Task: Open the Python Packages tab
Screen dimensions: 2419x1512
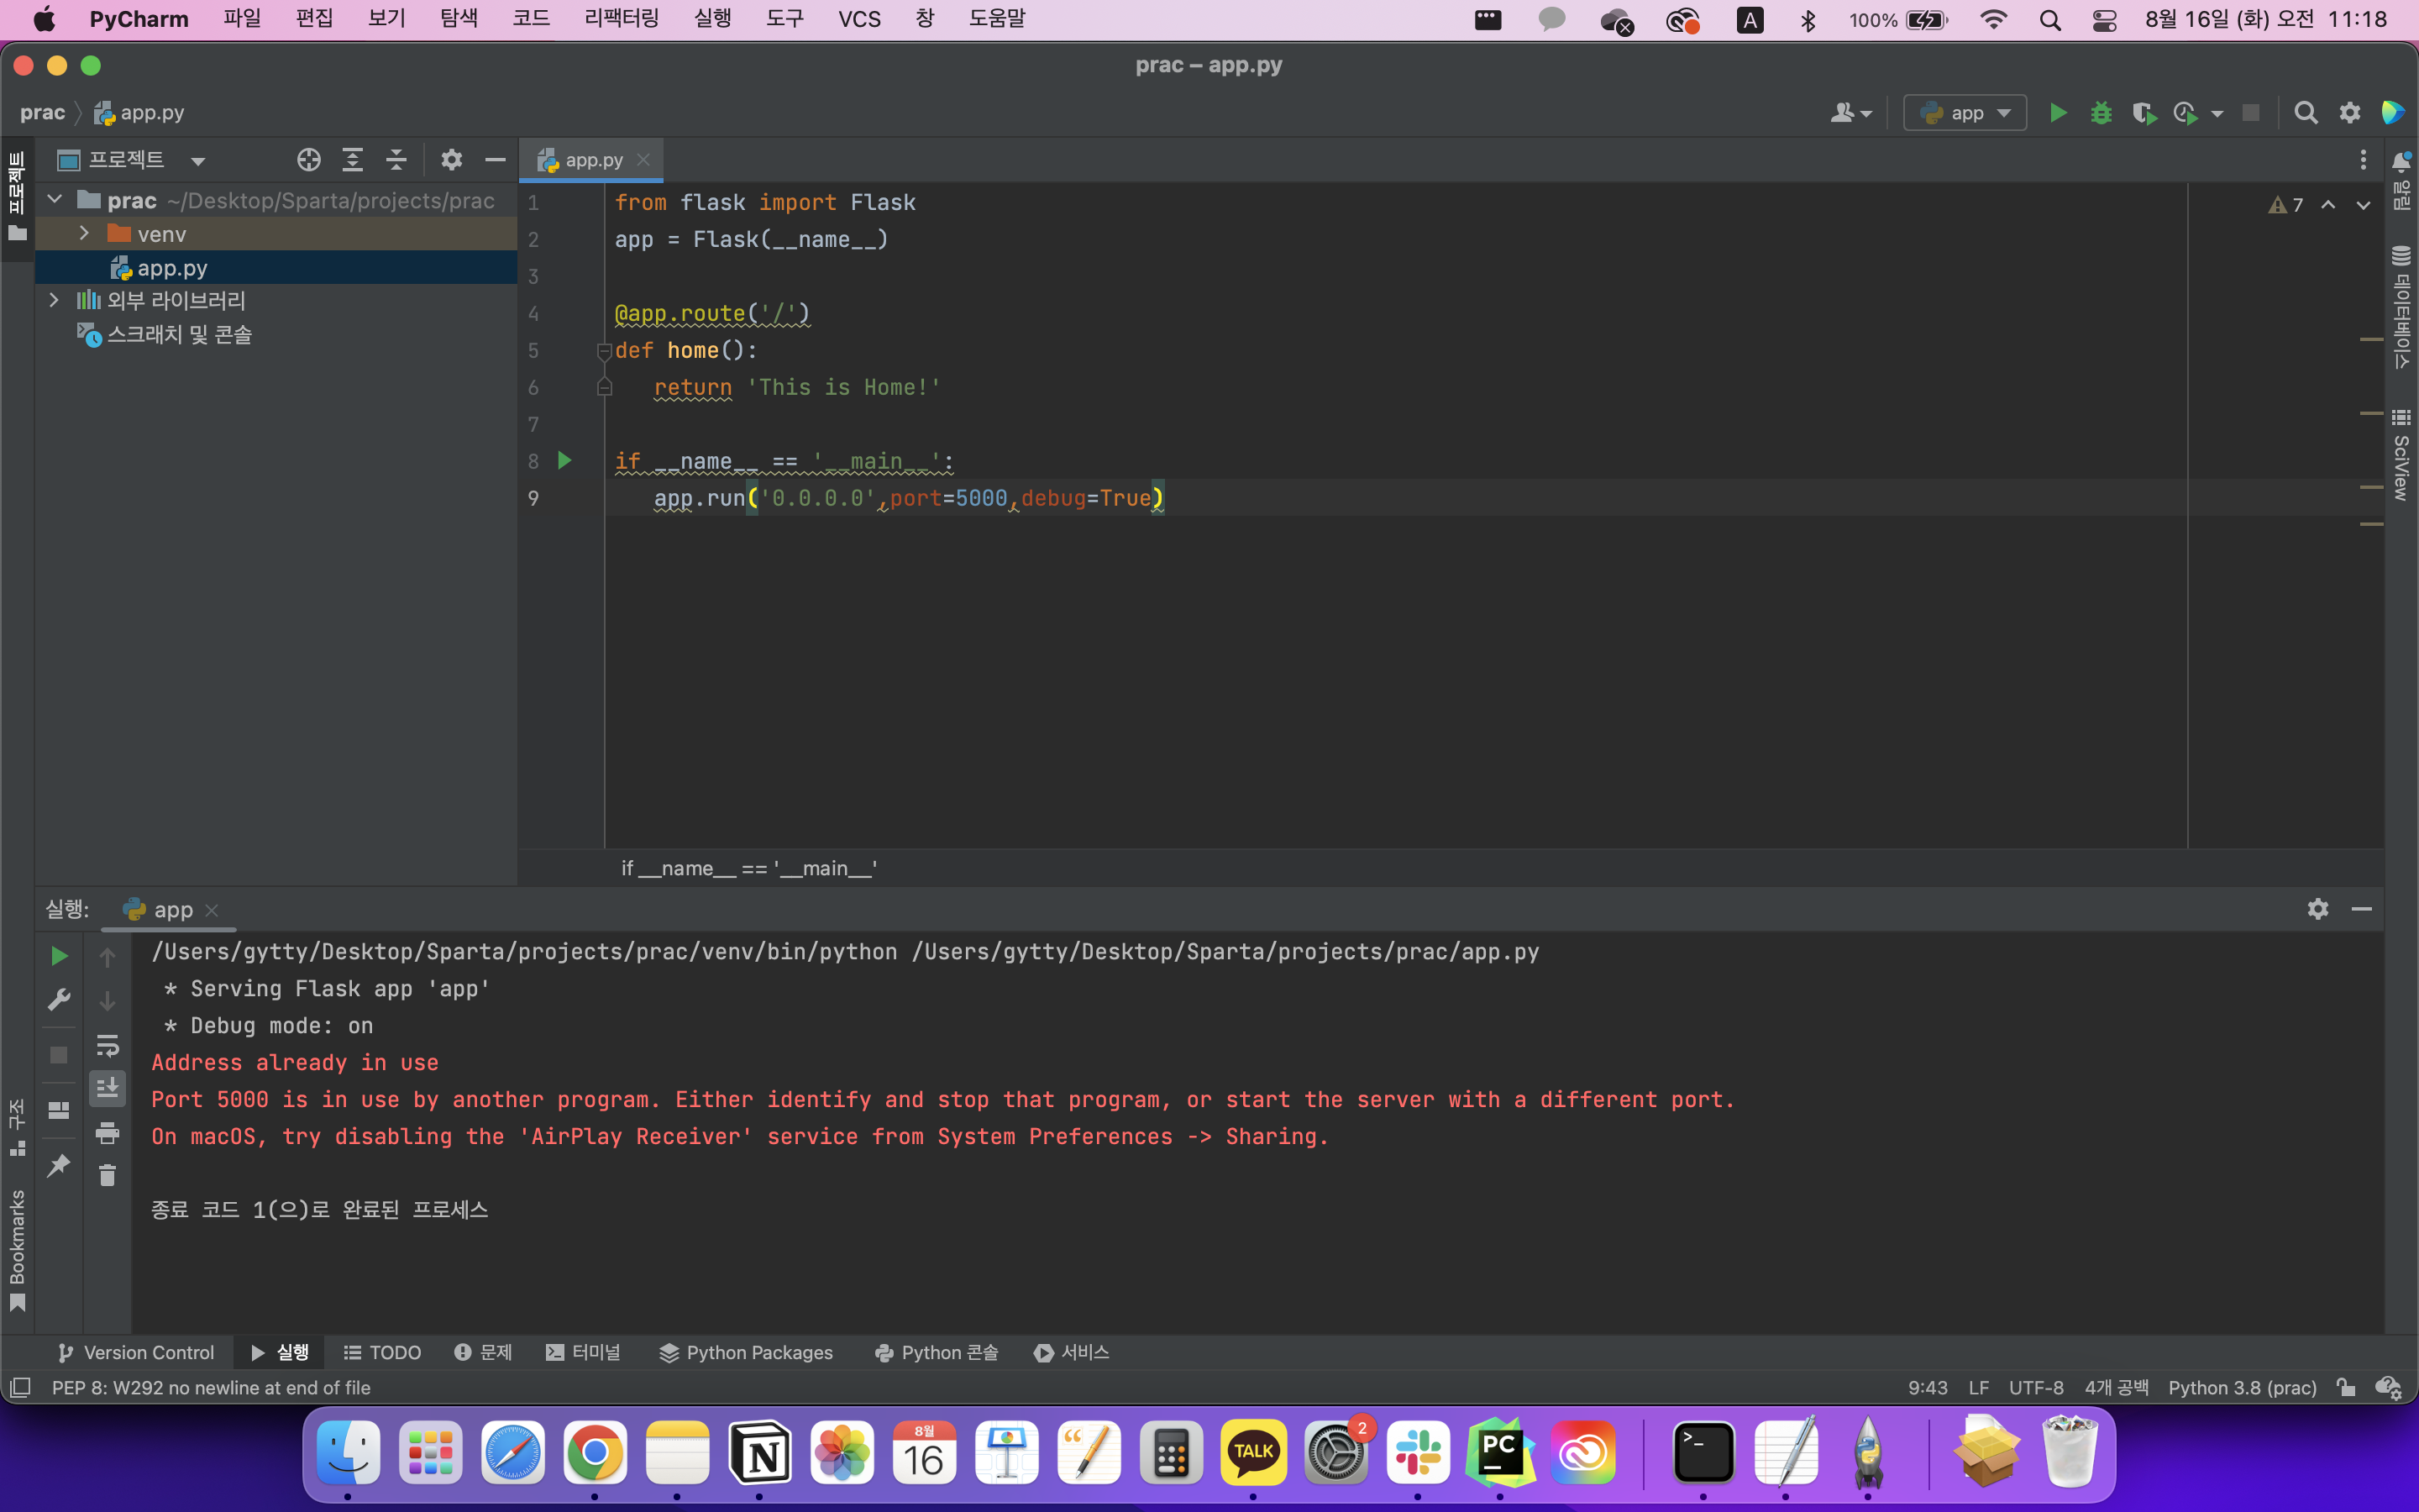Action: tap(746, 1352)
